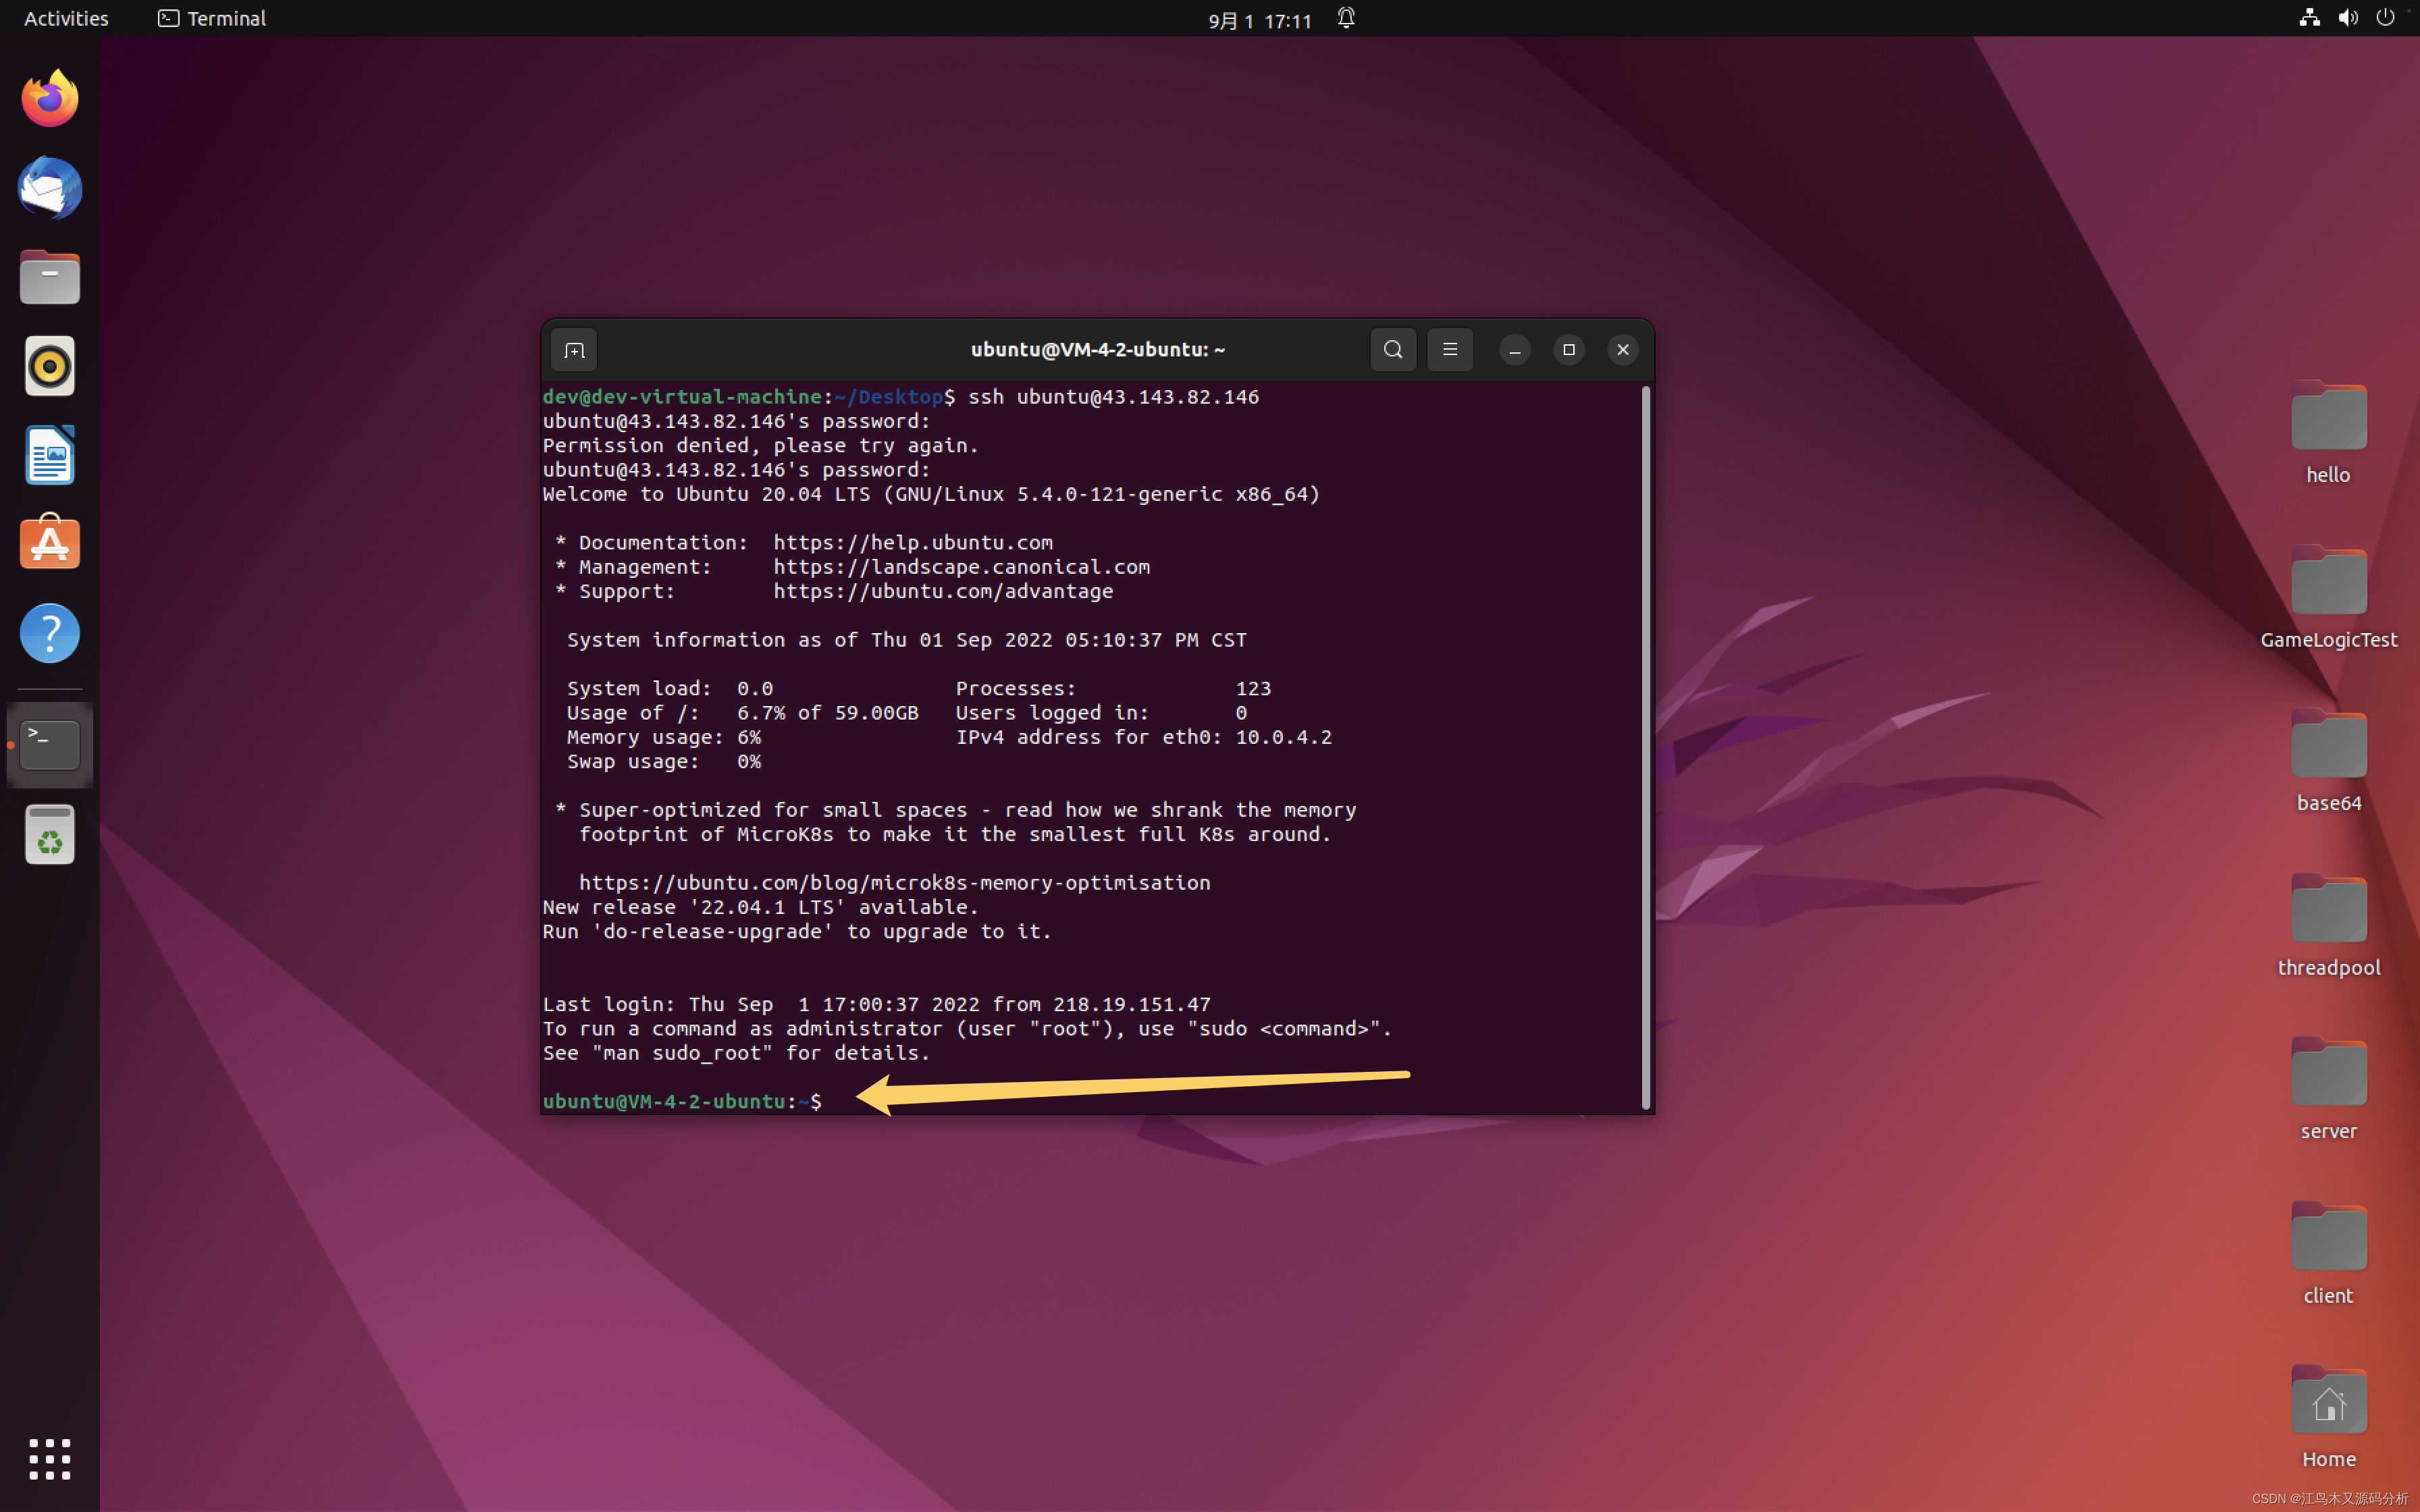The height and width of the screenshot is (1512, 2420).
Task: Click the 'System information as of' line
Action: coord(906,640)
